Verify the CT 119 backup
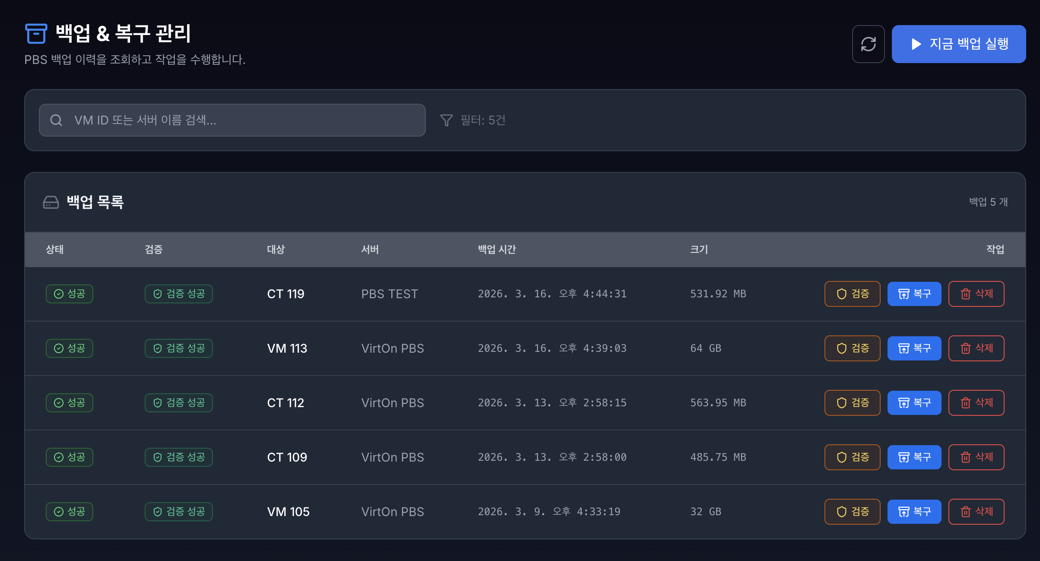 point(852,294)
